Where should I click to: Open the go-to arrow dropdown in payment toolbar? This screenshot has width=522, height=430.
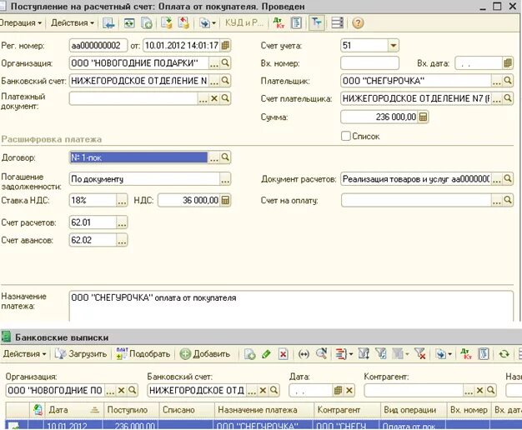coord(208,23)
